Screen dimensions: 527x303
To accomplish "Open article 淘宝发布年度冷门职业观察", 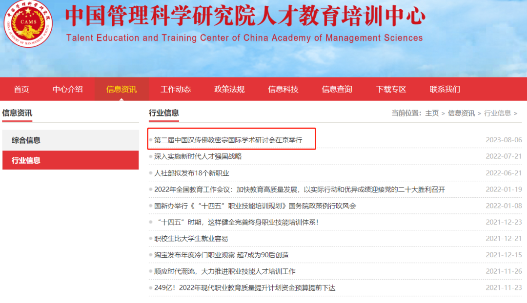I will point(222,255).
